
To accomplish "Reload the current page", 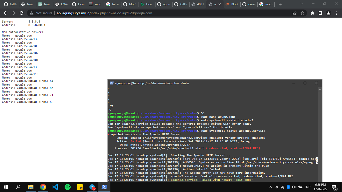I will 22,13.
